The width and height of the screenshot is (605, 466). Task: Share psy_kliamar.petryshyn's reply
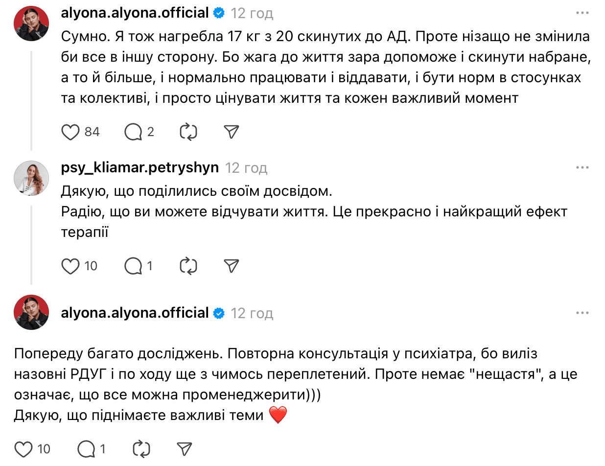click(231, 266)
